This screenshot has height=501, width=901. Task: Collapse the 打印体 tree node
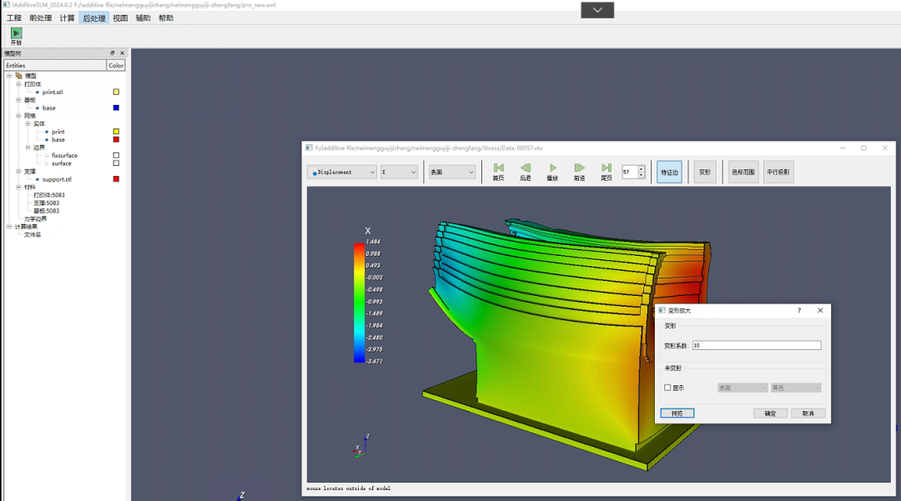tap(18, 84)
